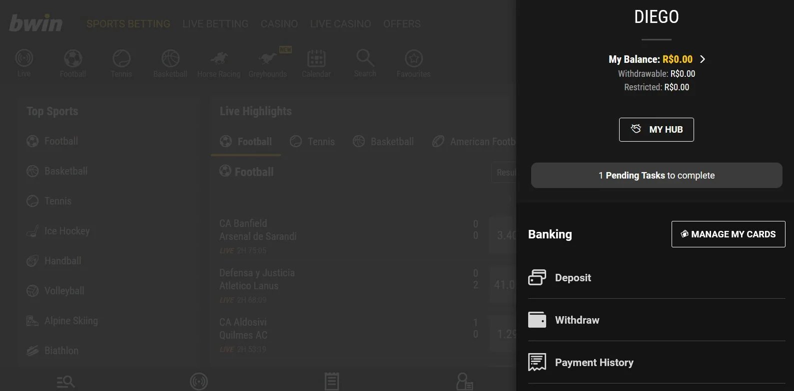
Task: Click the MY HUB button
Action: [657, 130]
